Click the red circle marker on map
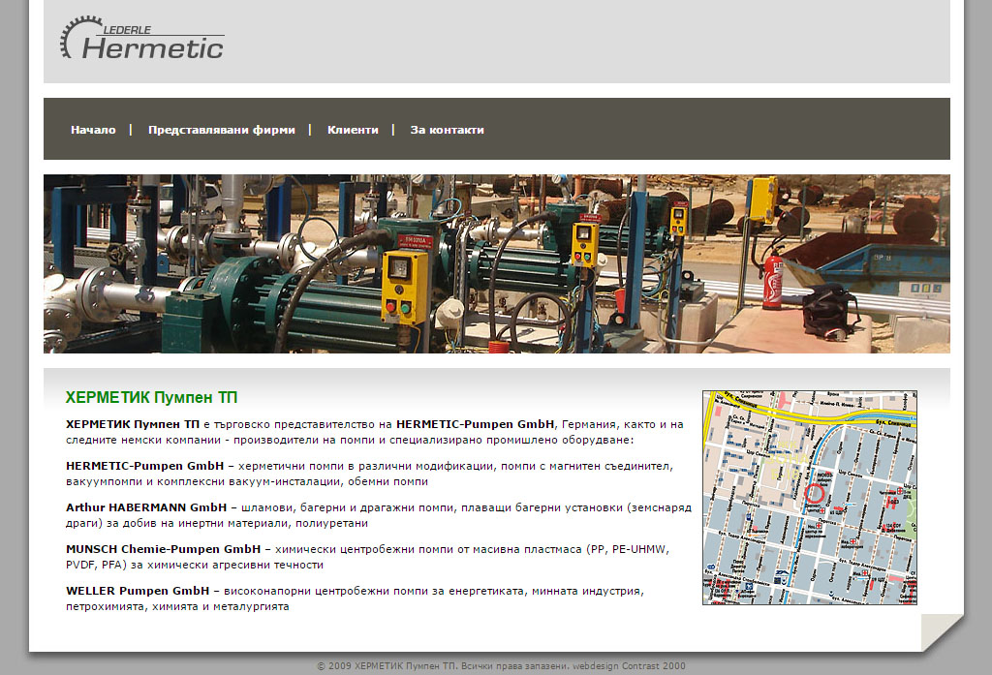This screenshot has height=675, width=992. [x=815, y=493]
